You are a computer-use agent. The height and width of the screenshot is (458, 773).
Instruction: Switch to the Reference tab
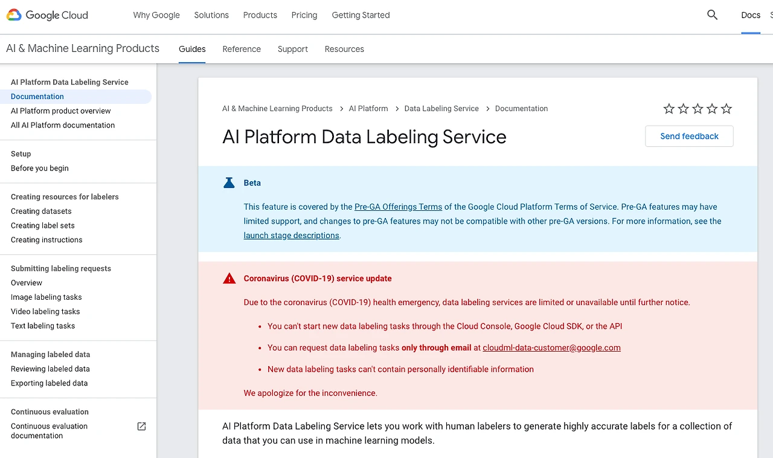242,49
